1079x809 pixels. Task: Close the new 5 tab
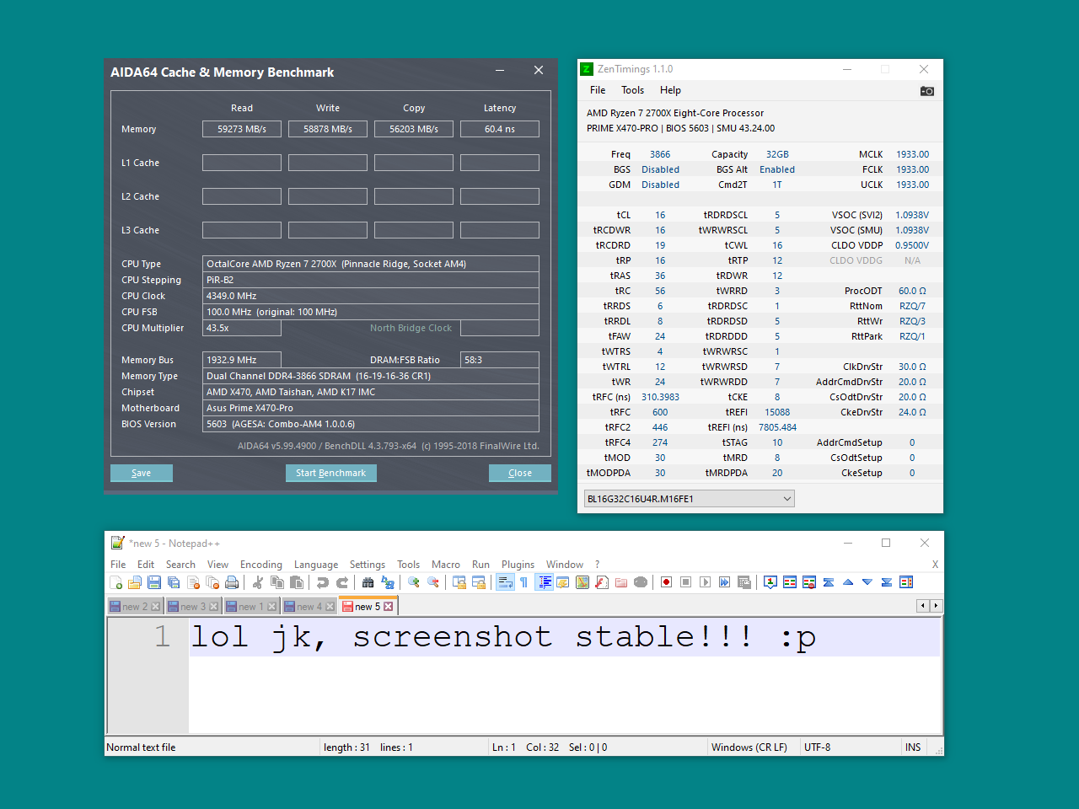pyautogui.click(x=389, y=607)
